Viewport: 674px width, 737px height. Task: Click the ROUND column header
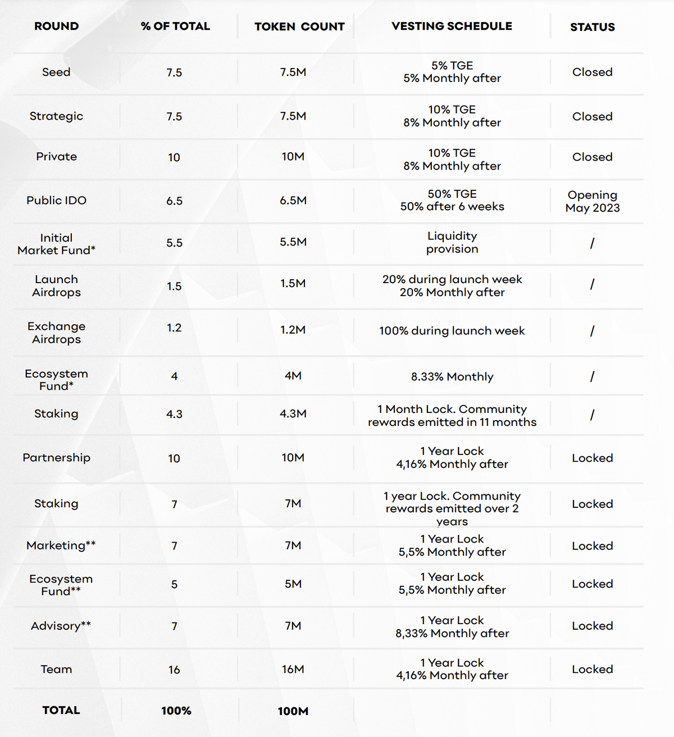(x=56, y=26)
